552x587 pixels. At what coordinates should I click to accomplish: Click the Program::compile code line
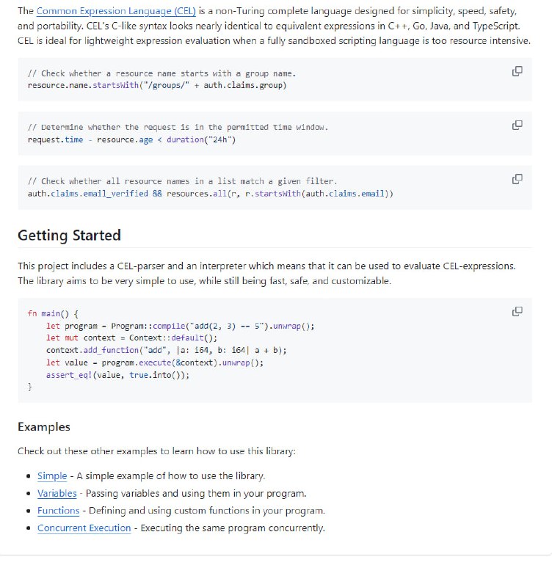pos(182,326)
